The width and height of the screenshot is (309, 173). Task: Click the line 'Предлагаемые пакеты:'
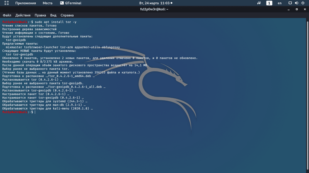20,43
